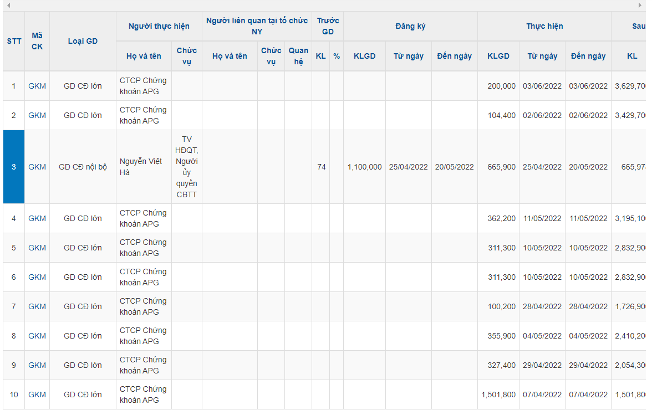This screenshot has width=652, height=415.
Task: Select the highlighted row number 3 cell
Action: pyautogui.click(x=14, y=167)
